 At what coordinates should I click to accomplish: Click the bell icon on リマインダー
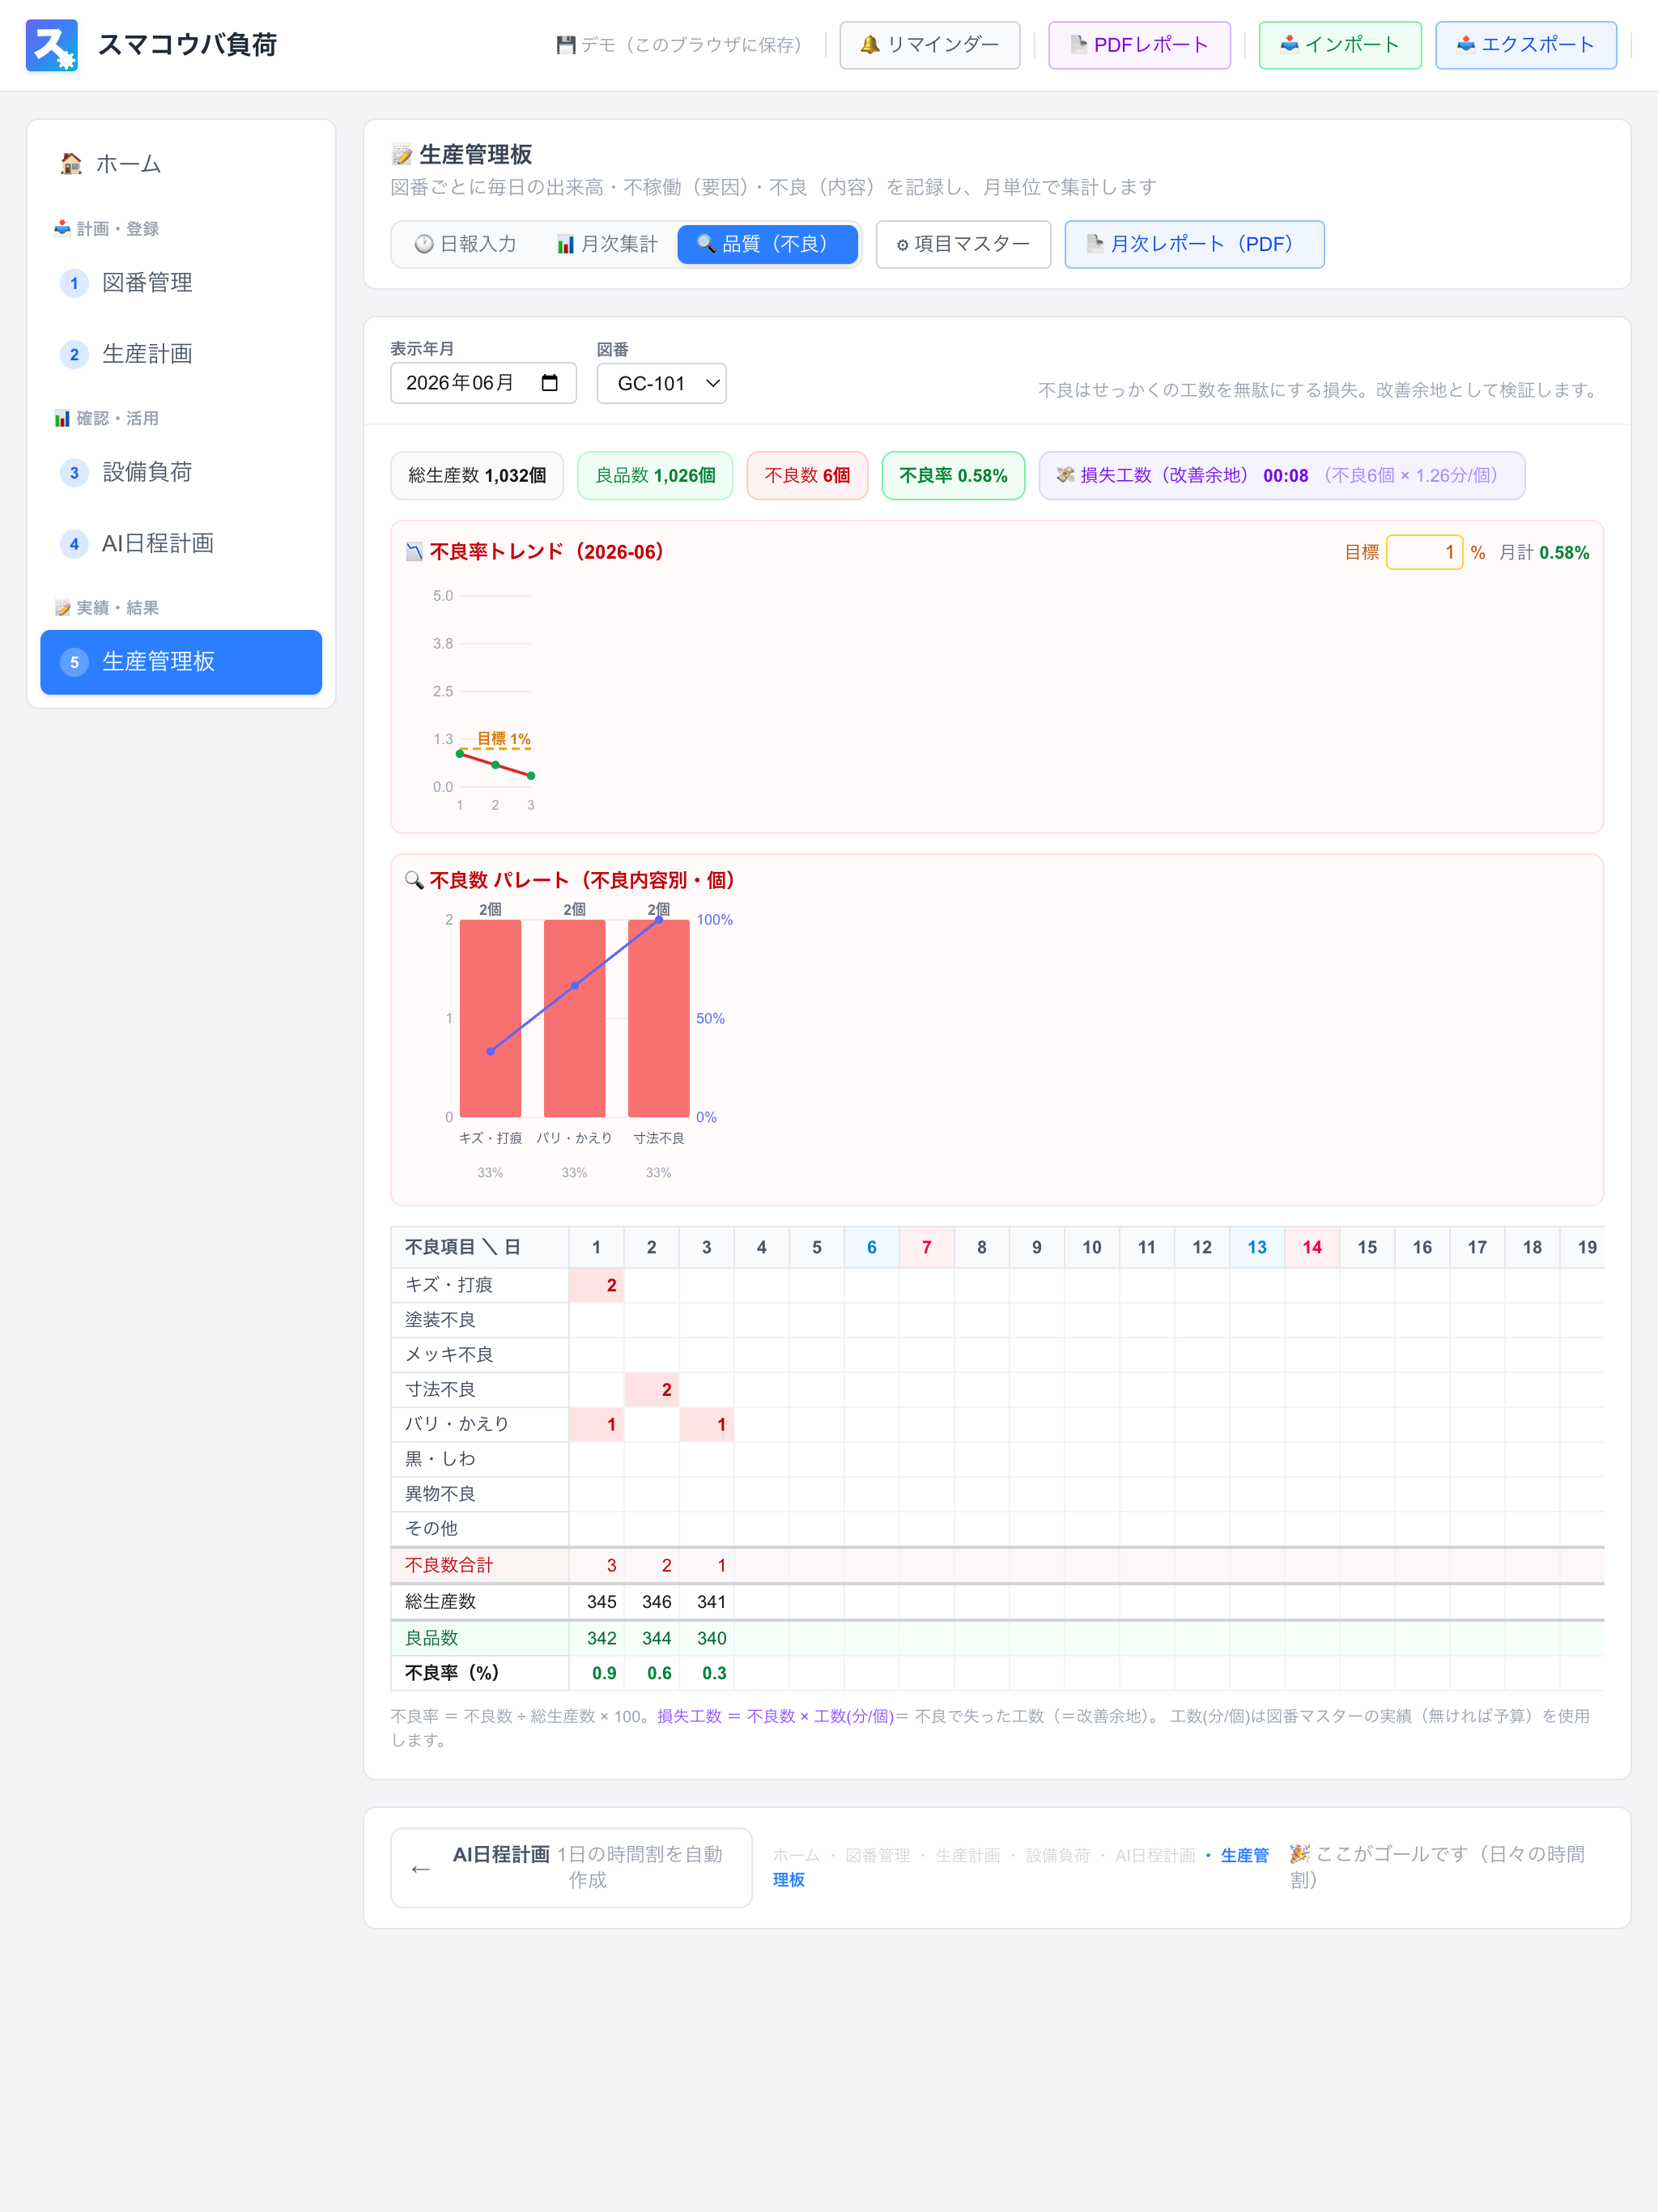pos(869,45)
